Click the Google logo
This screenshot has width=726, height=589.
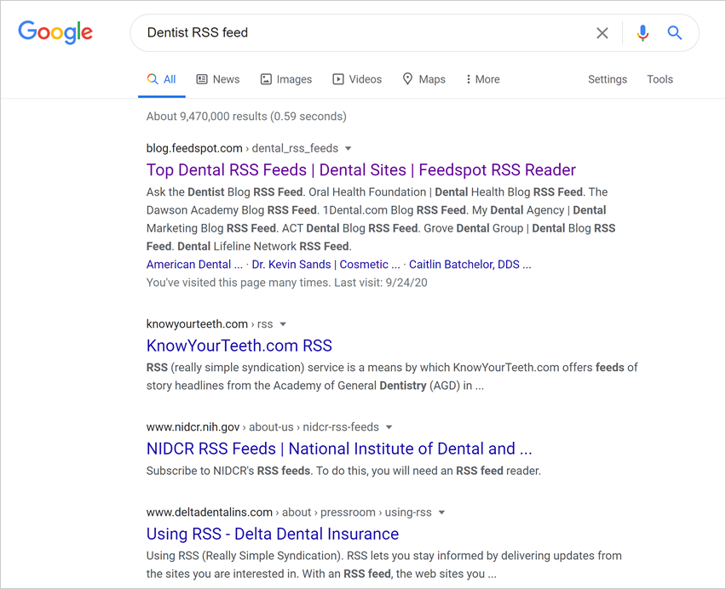point(55,32)
